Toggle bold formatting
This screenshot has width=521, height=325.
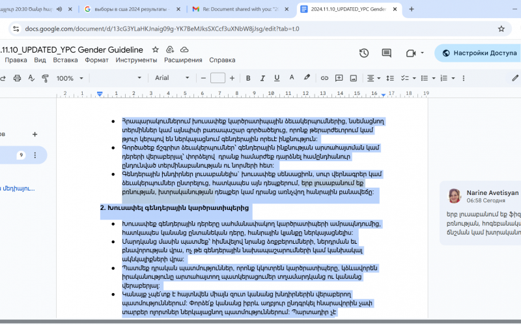click(247, 78)
